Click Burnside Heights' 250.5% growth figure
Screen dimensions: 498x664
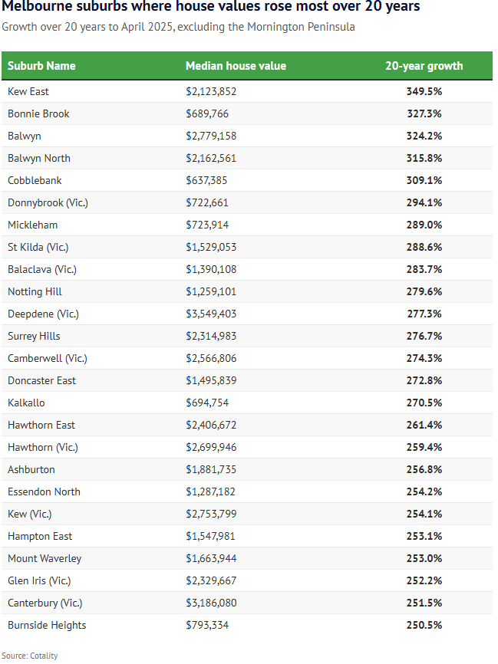[424, 625]
